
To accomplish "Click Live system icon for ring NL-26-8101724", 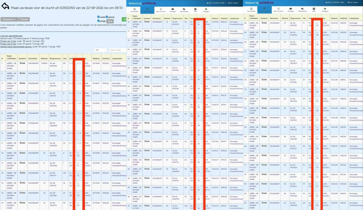I will point(264,99).
